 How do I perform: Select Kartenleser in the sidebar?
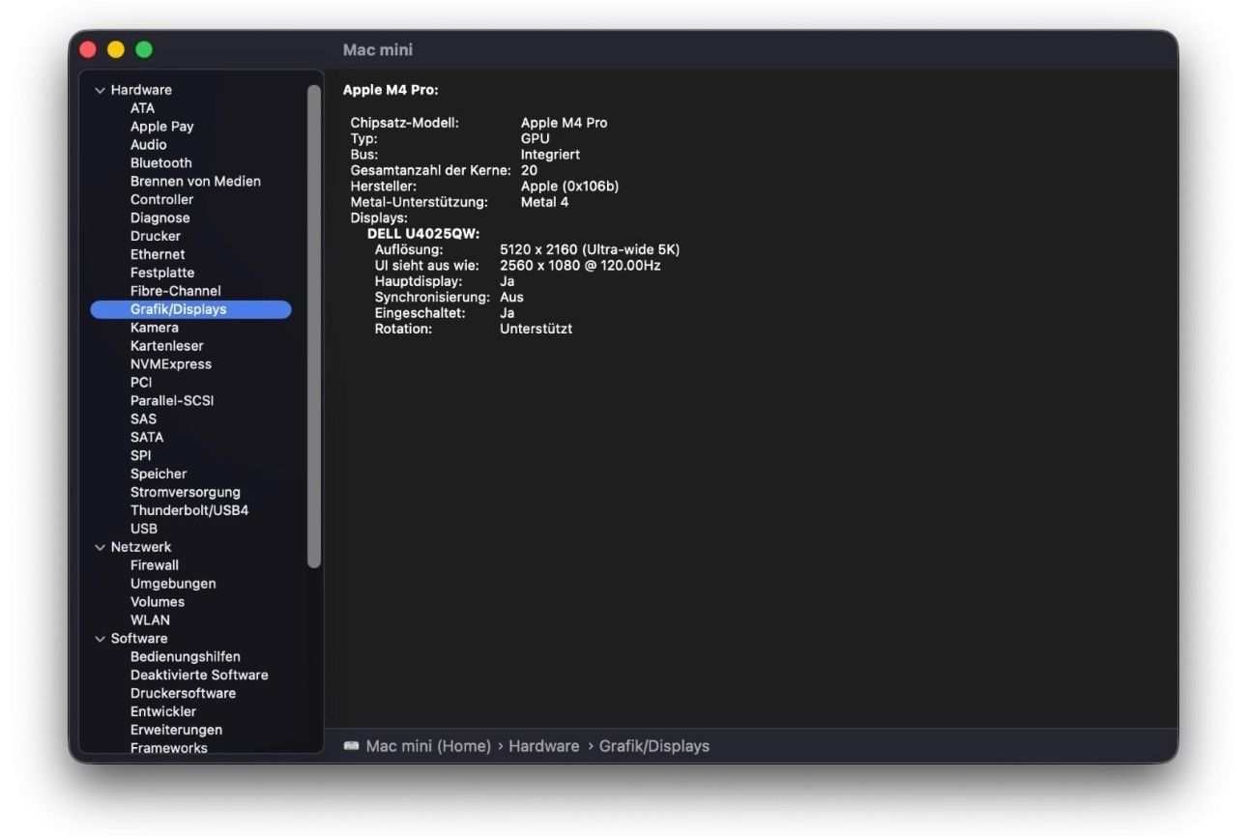coord(167,346)
